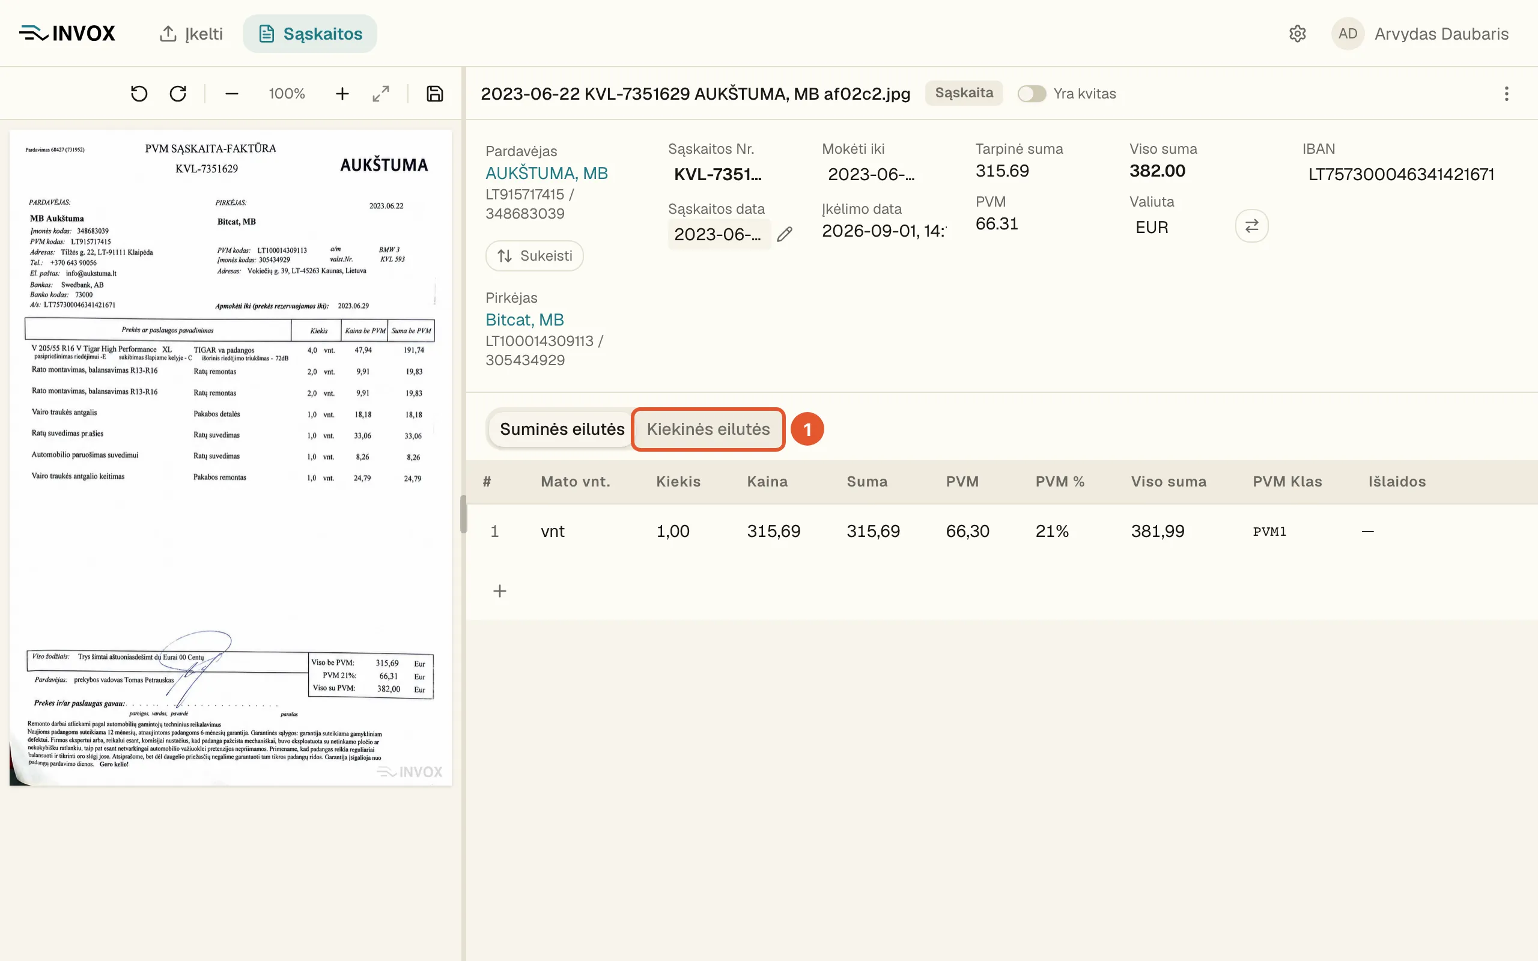
Task: Add a new line with plus icon
Action: (500, 591)
